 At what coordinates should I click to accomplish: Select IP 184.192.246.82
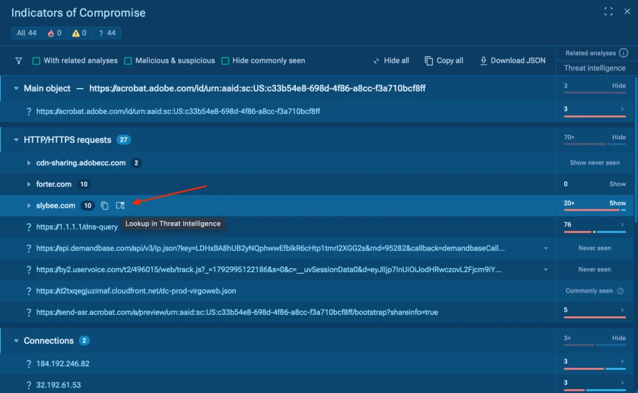(63, 364)
